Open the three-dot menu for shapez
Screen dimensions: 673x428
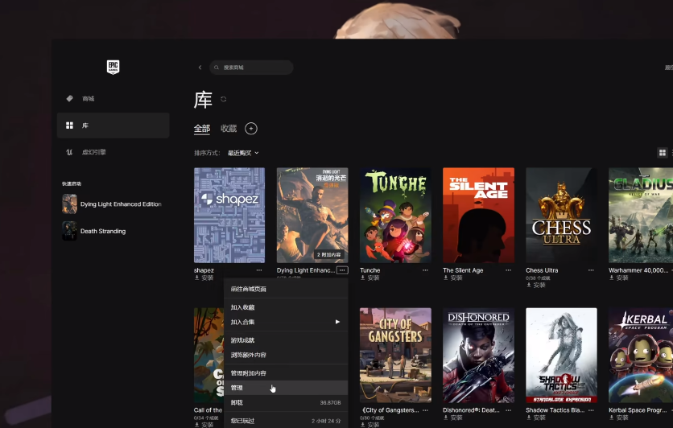click(x=258, y=270)
